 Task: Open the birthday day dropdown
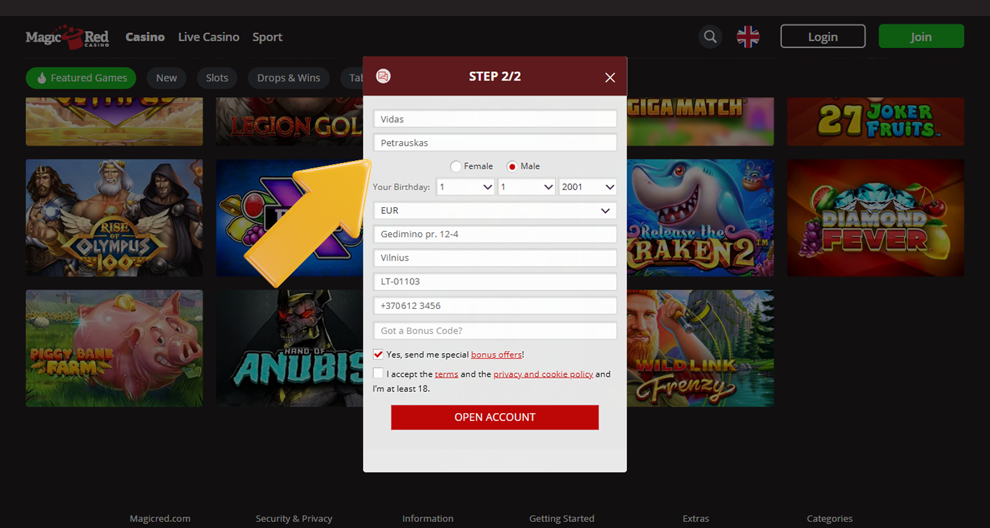(x=465, y=187)
